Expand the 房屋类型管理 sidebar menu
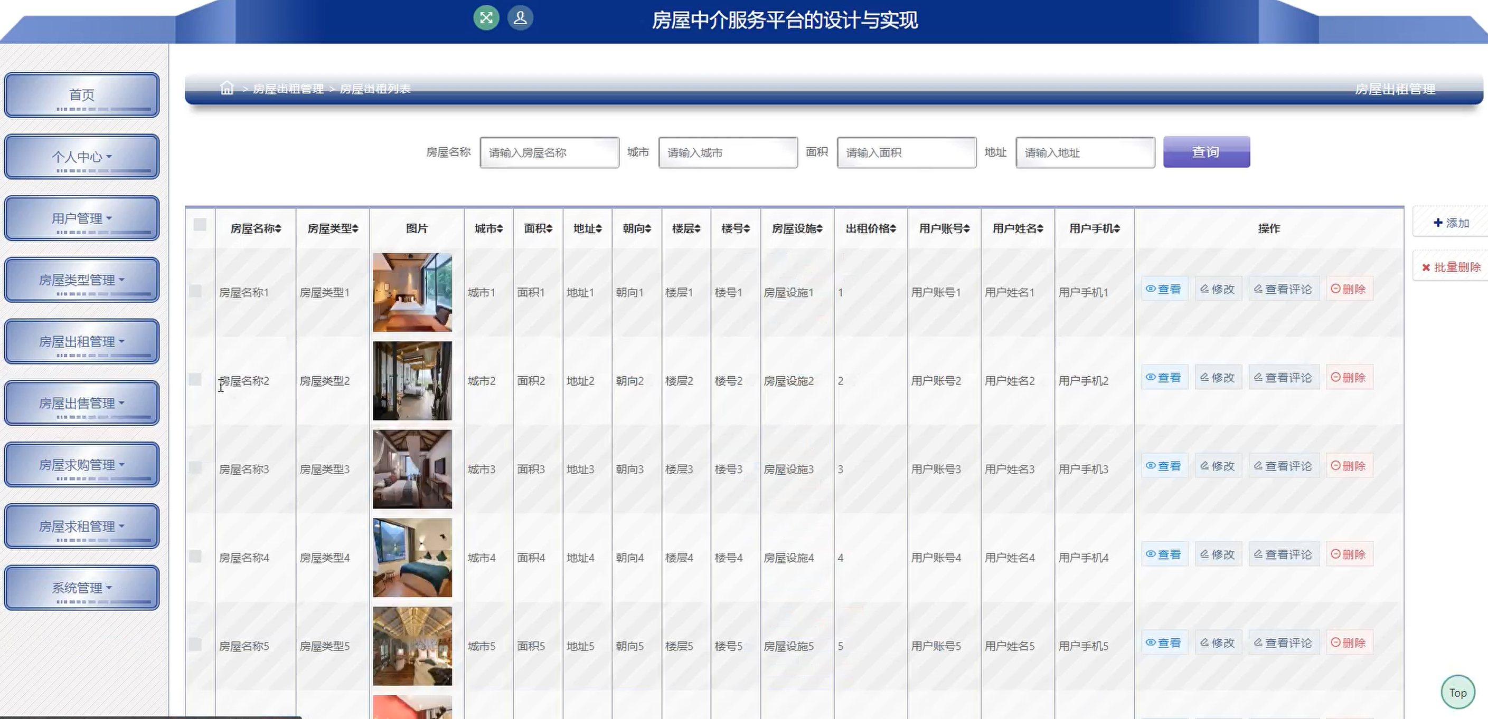1488x719 pixels. click(81, 280)
